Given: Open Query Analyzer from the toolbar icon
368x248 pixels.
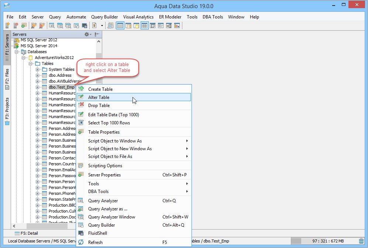Looking at the screenshot, I should click(52, 25).
